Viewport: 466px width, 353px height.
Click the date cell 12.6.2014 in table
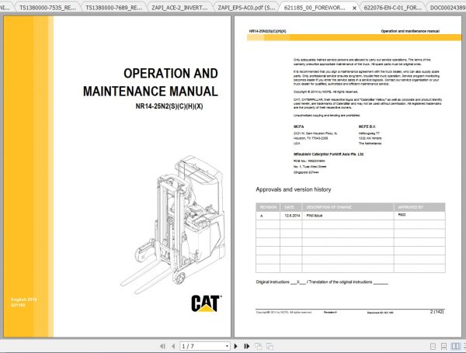(x=292, y=216)
